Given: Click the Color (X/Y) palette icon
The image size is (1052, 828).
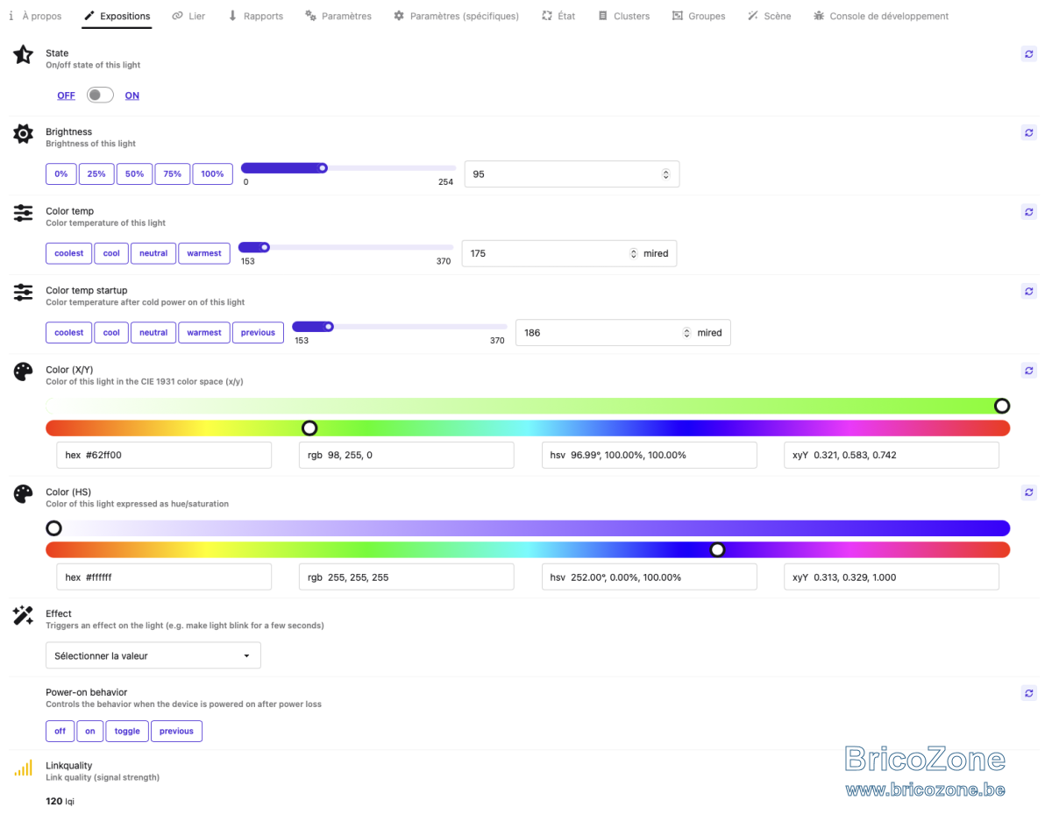Looking at the screenshot, I should click(x=24, y=372).
